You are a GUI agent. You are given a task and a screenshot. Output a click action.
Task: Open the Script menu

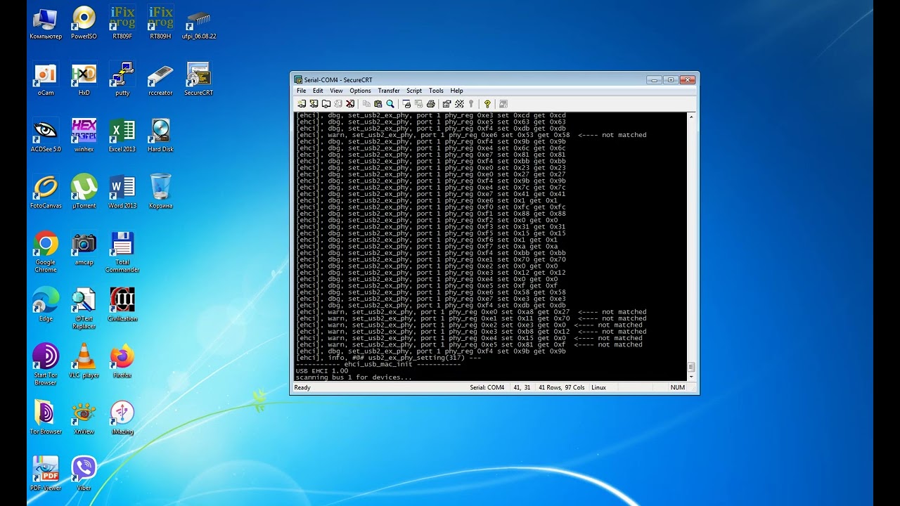click(x=414, y=91)
